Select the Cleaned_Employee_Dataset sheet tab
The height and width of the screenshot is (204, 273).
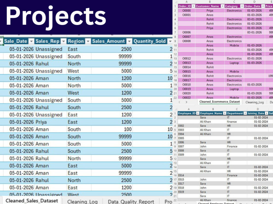coord(216,203)
